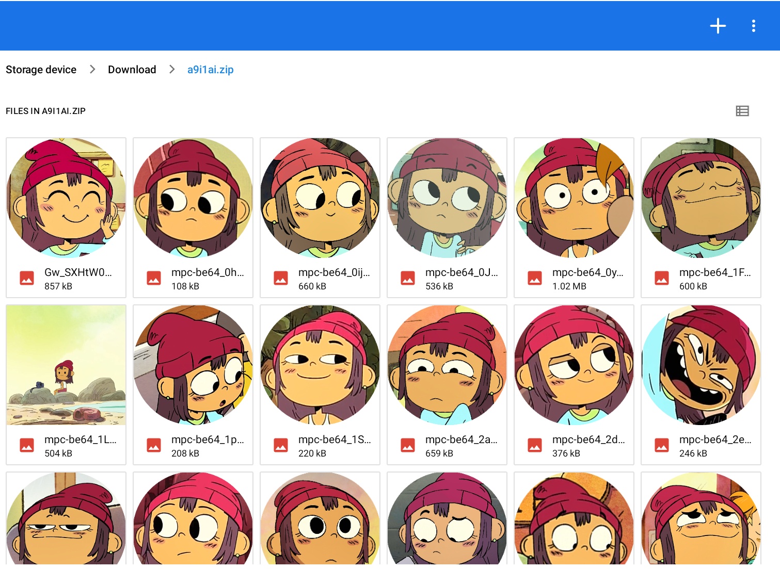Select file name mpc-be64_2e...
Image resolution: width=780 pixels, height=569 pixels.
pyautogui.click(x=715, y=440)
